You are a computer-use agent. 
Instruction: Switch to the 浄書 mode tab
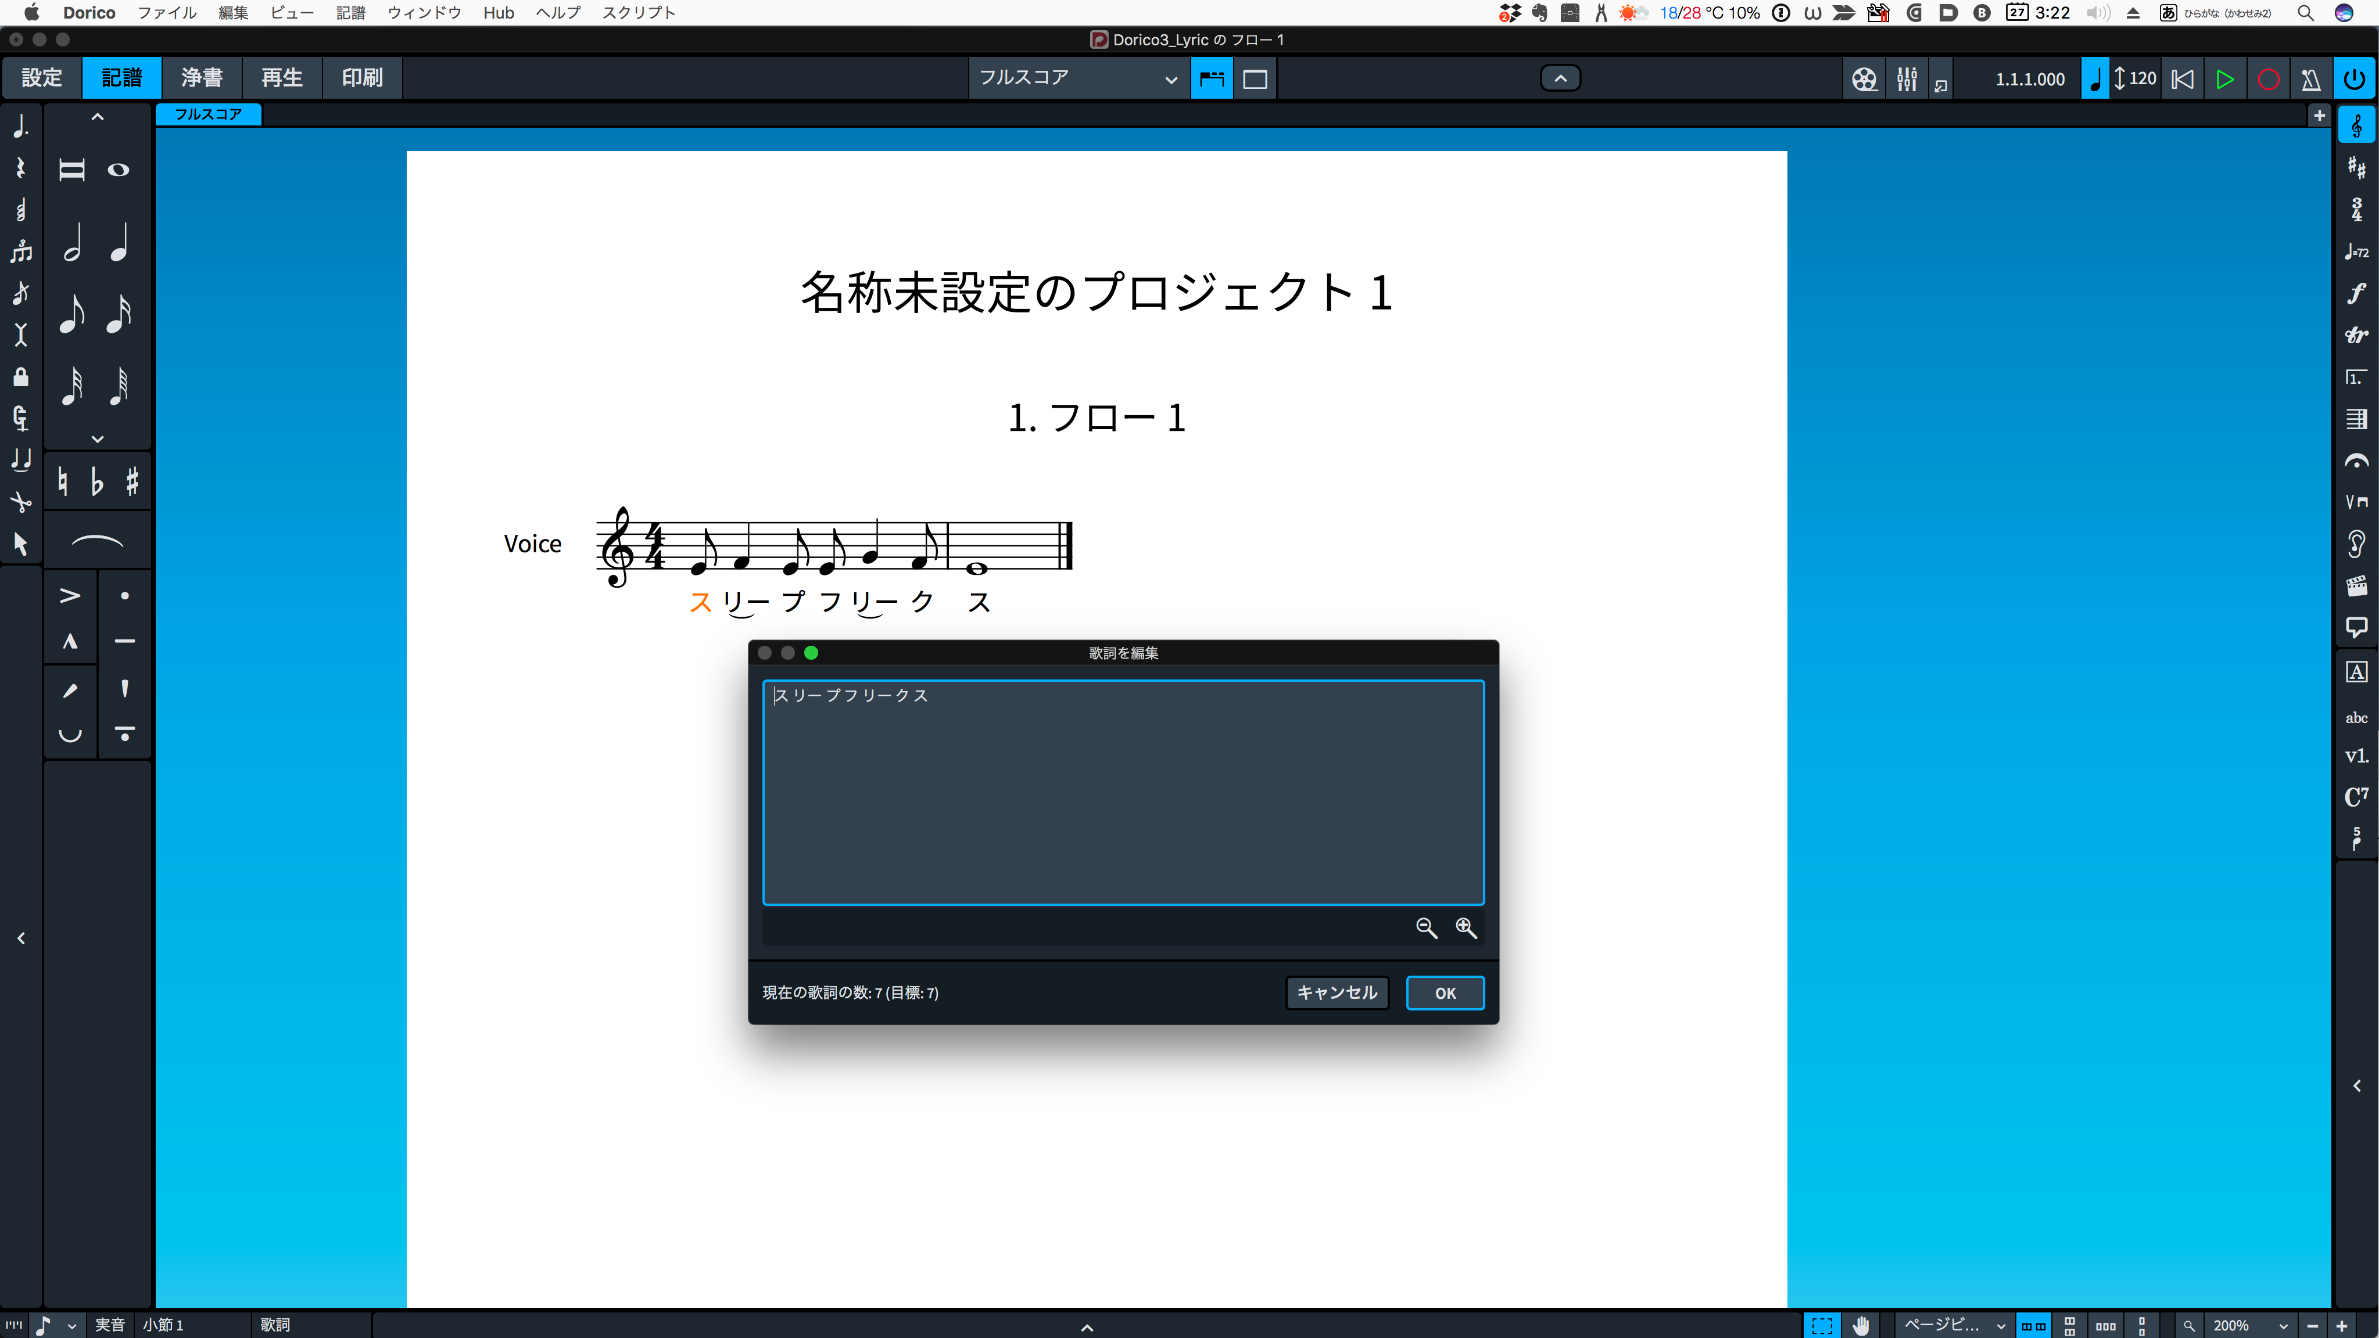click(x=201, y=77)
